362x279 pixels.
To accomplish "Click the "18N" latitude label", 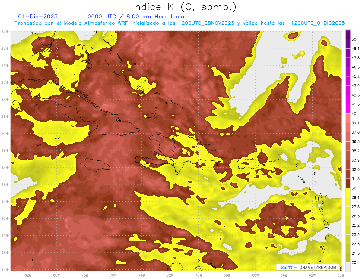I will 5,167.
